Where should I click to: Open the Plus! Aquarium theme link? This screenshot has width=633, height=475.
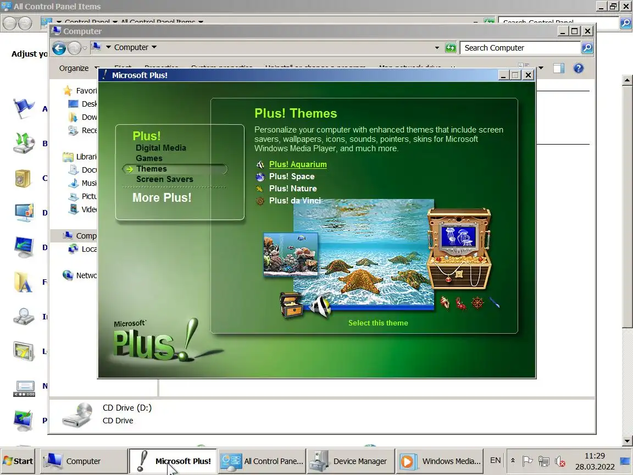pyautogui.click(x=298, y=164)
